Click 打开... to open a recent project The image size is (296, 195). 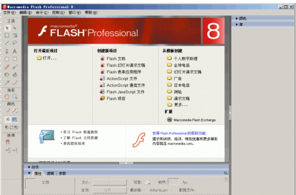[47, 58]
